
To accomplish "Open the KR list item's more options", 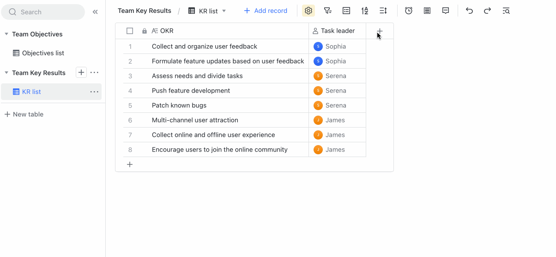I will pos(94,92).
